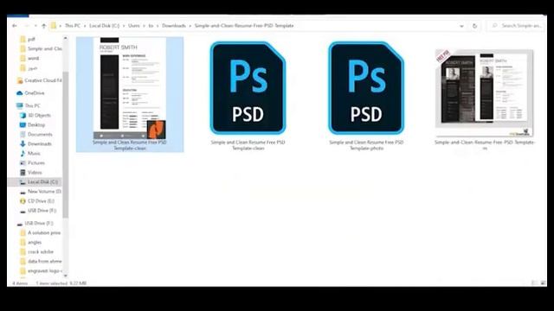Screen dimensions: 554x311
Task: Open 'data from ahme...' folder in sidebar
Action: (x=41, y=261)
